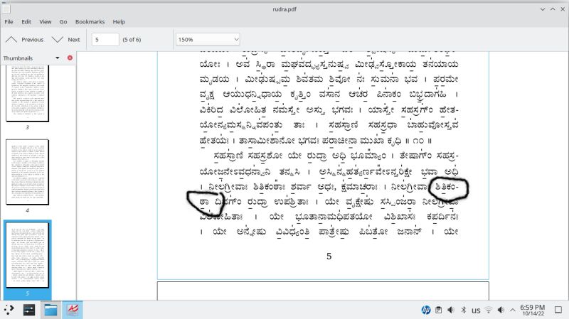Open the View menu
569x319 pixels.
click(x=46, y=22)
